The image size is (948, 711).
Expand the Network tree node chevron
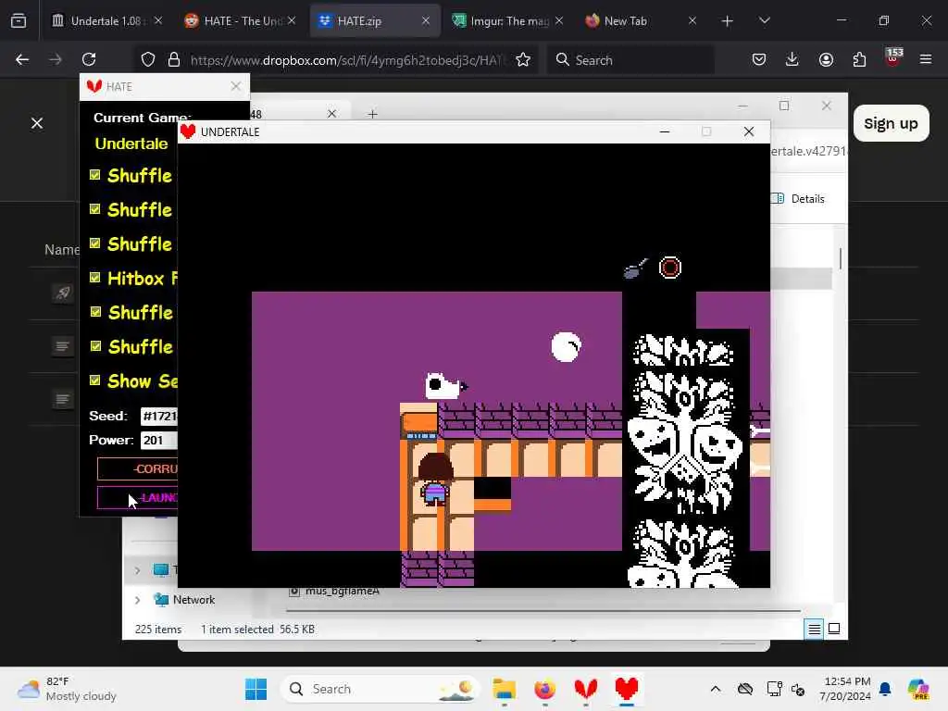coord(137,600)
